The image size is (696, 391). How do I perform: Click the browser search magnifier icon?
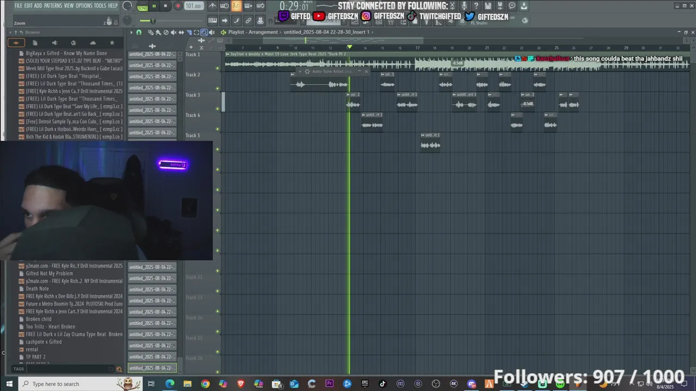[x=119, y=369]
